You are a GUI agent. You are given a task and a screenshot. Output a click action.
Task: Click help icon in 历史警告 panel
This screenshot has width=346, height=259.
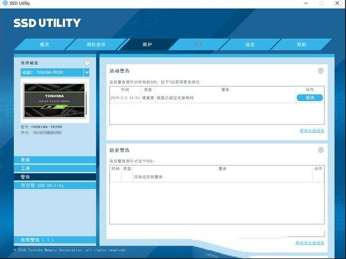point(321,150)
